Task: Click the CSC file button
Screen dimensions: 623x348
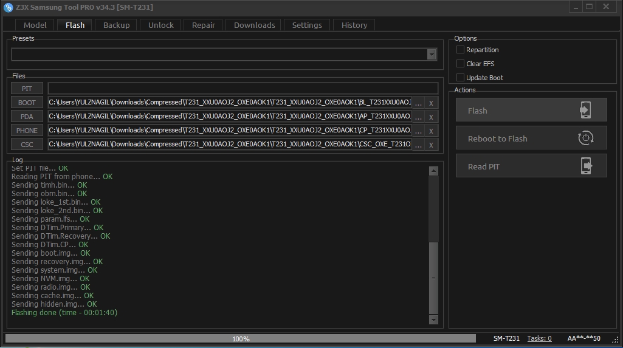Action: [27, 145]
